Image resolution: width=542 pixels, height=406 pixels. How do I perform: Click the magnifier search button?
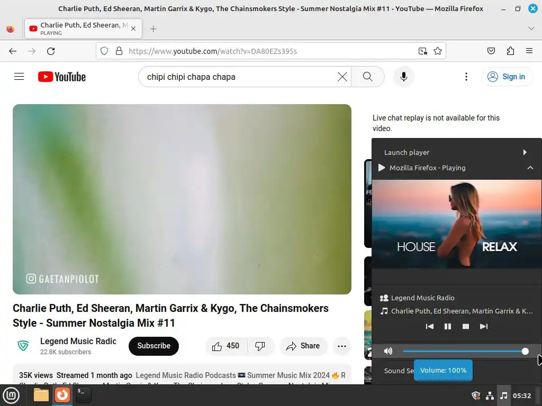[x=368, y=77]
